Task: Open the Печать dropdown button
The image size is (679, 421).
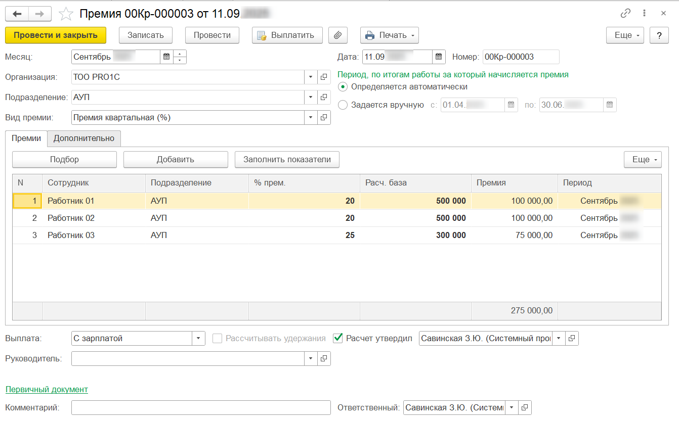Action: pos(389,35)
